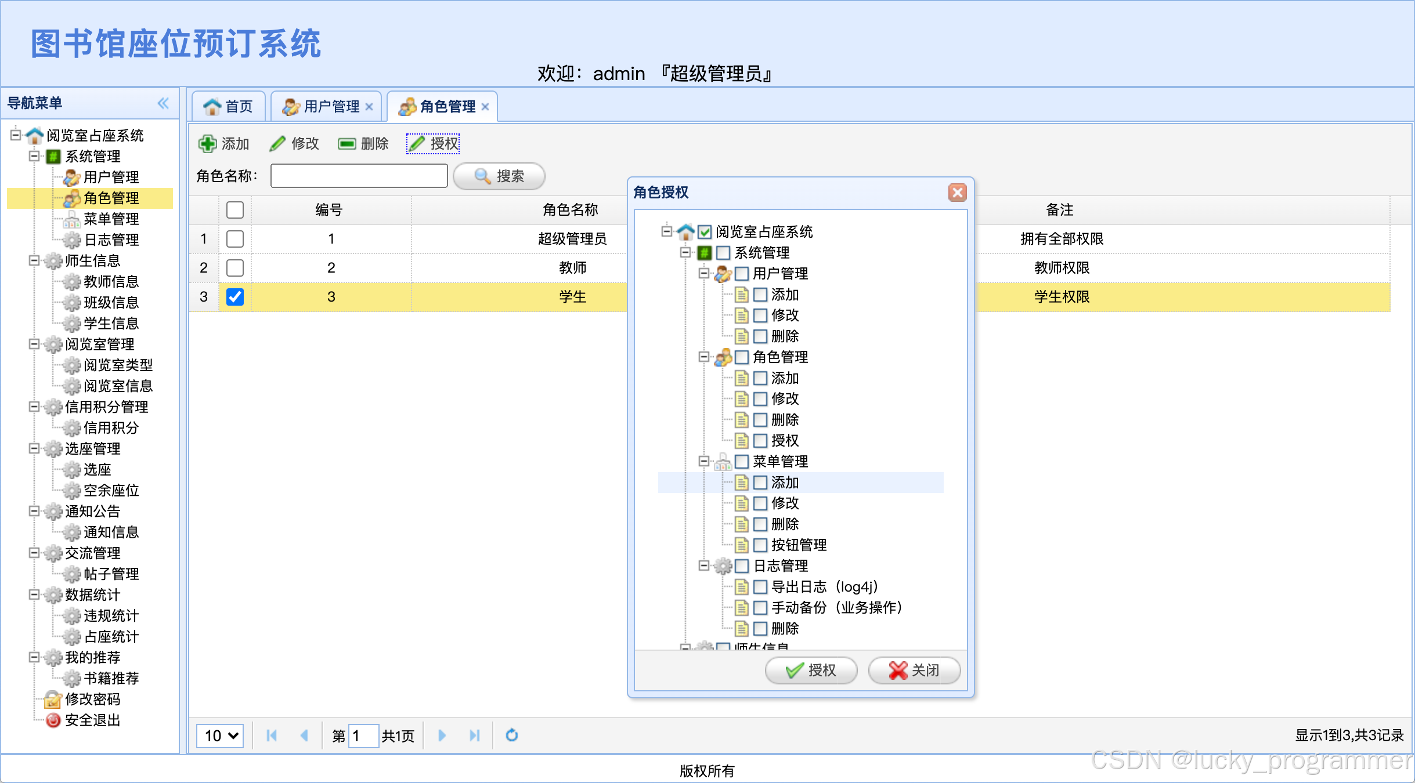This screenshot has width=1415, height=783.
Task: Click the 角色名称 search input field
Action: tap(359, 176)
